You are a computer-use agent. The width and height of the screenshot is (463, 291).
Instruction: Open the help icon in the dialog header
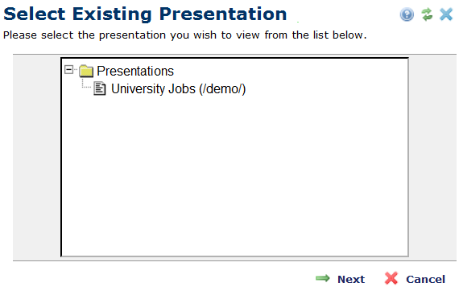click(x=407, y=14)
